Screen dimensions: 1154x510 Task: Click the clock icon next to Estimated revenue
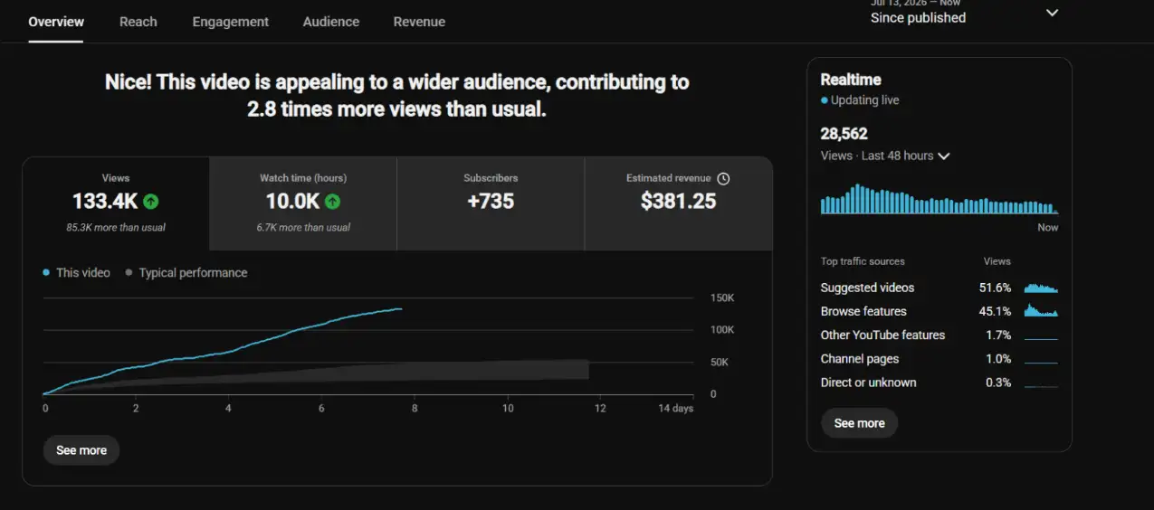click(x=723, y=178)
